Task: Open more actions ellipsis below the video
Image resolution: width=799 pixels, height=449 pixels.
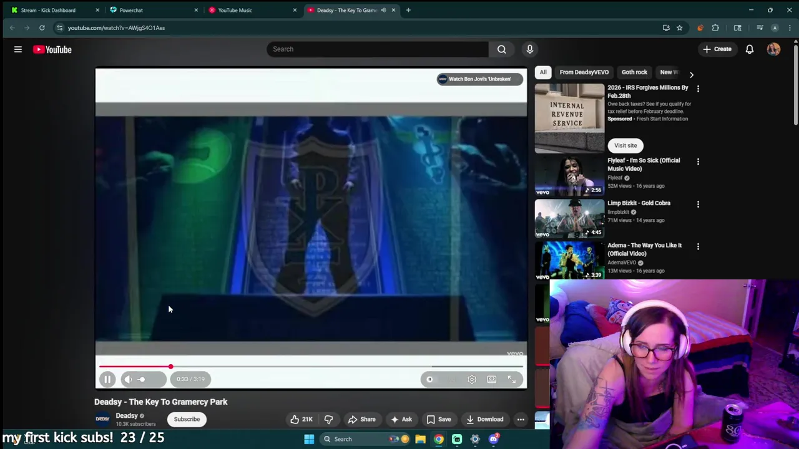Action: click(x=521, y=419)
